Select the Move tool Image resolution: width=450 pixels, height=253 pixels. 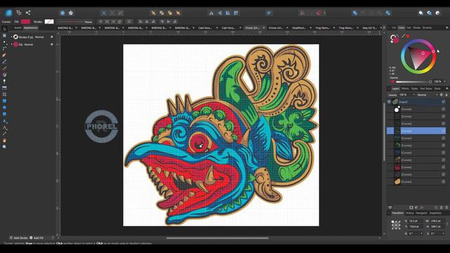coord(4,29)
